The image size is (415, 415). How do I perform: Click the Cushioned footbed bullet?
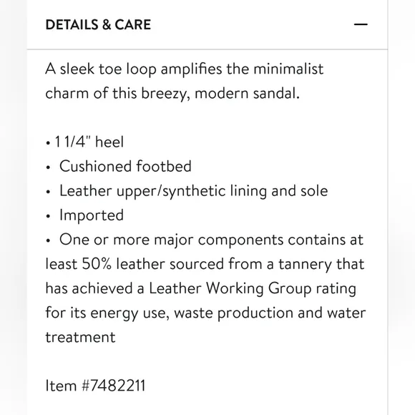click(x=118, y=166)
